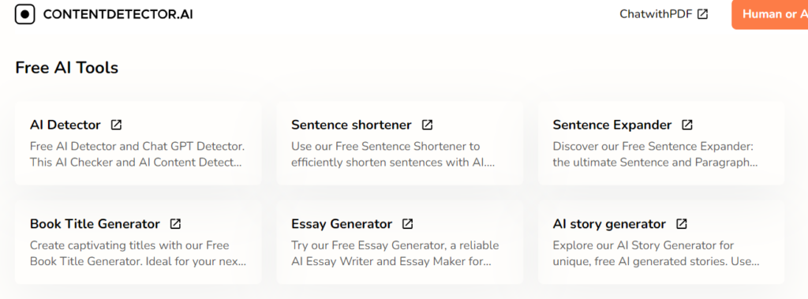The image size is (808, 299).
Task: Click external link icon beside Book Title Generator
Action: (176, 224)
